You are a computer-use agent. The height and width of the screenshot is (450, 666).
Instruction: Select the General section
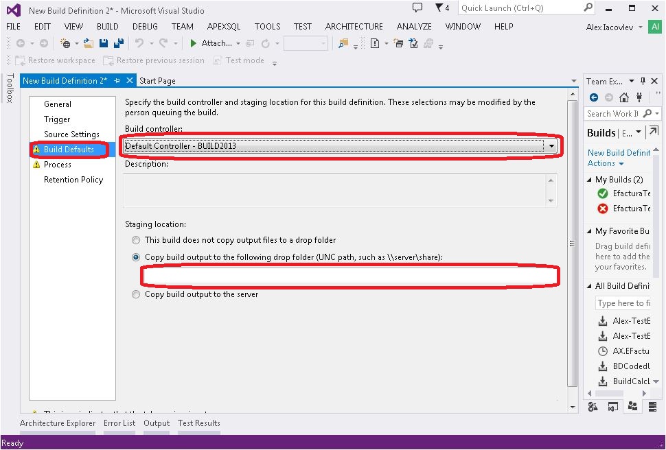[x=58, y=104]
